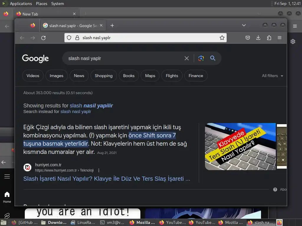The height and width of the screenshot is (226, 302).
Task: Switch to the Shopping results
Action: coord(104,76)
